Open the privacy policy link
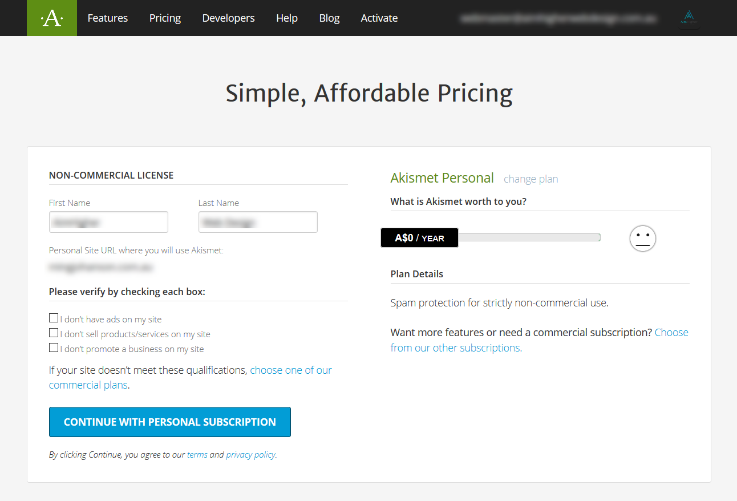Image resolution: width=737 pixels, height=501 pixels. [250, 455]
